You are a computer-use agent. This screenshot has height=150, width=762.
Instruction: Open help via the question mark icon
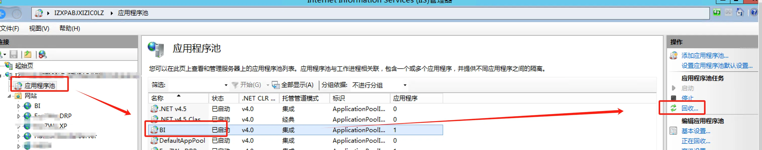(x=754, y=12)
